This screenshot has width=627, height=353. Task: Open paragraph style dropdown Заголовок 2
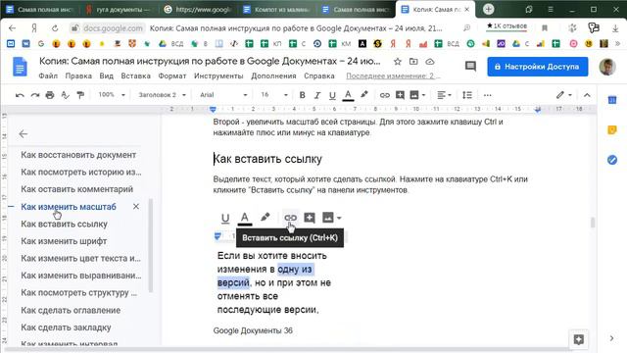(x=162, y=95)
